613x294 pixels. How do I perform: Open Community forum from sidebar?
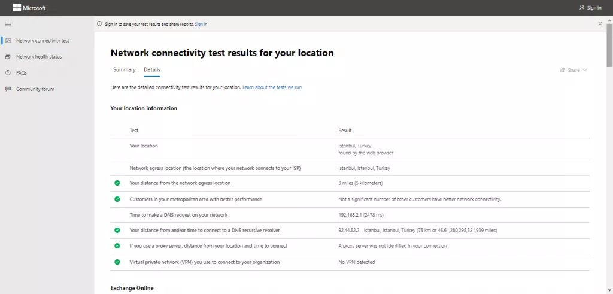pos(35,89)
